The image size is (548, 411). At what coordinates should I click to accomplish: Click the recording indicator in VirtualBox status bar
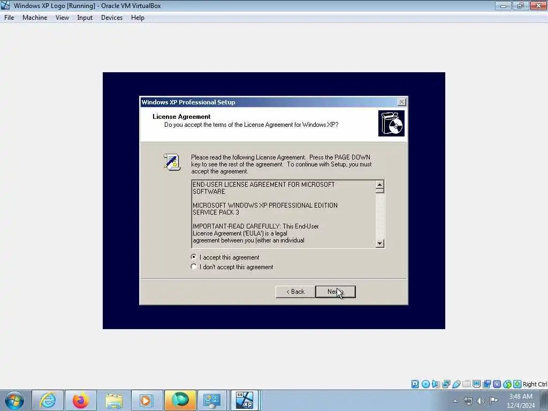tap(486, 384)
